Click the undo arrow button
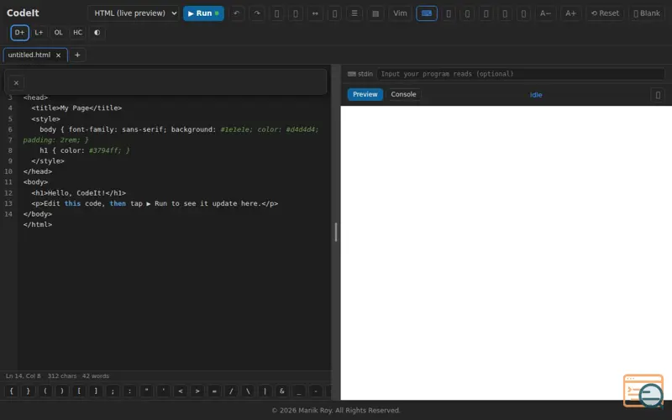Screen dimensions: 672x420 coord(236,13)
